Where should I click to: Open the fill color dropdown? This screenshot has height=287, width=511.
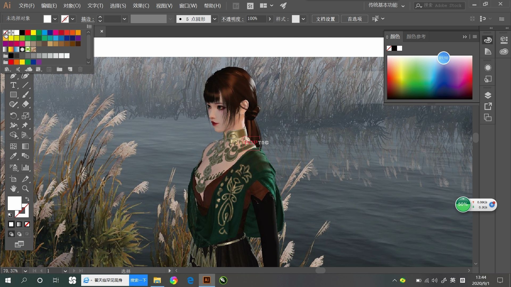click(x=55, y=19)
